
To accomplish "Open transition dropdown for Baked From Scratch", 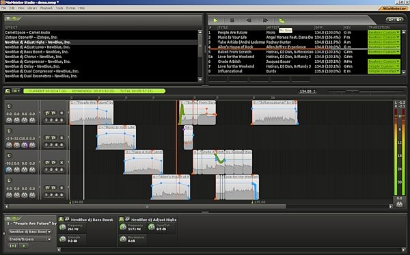I will (384, 52).
